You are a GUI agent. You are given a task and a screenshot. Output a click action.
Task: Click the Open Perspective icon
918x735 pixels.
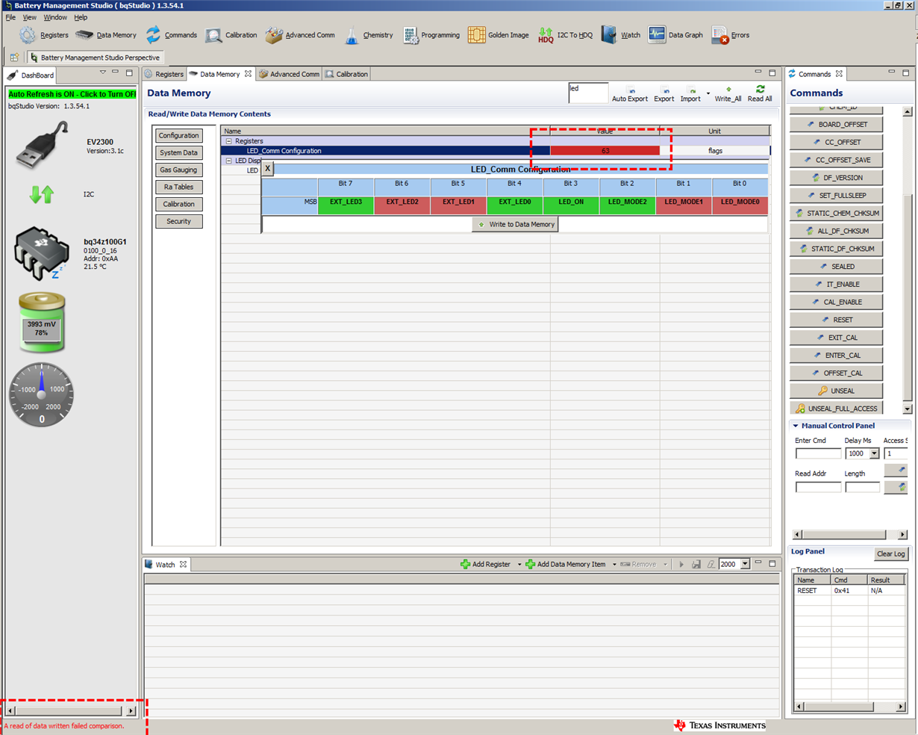(x=15, y=57)
